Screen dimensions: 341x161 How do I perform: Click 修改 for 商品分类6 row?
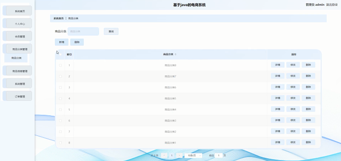pyautogui.click(x=293, y=87)
